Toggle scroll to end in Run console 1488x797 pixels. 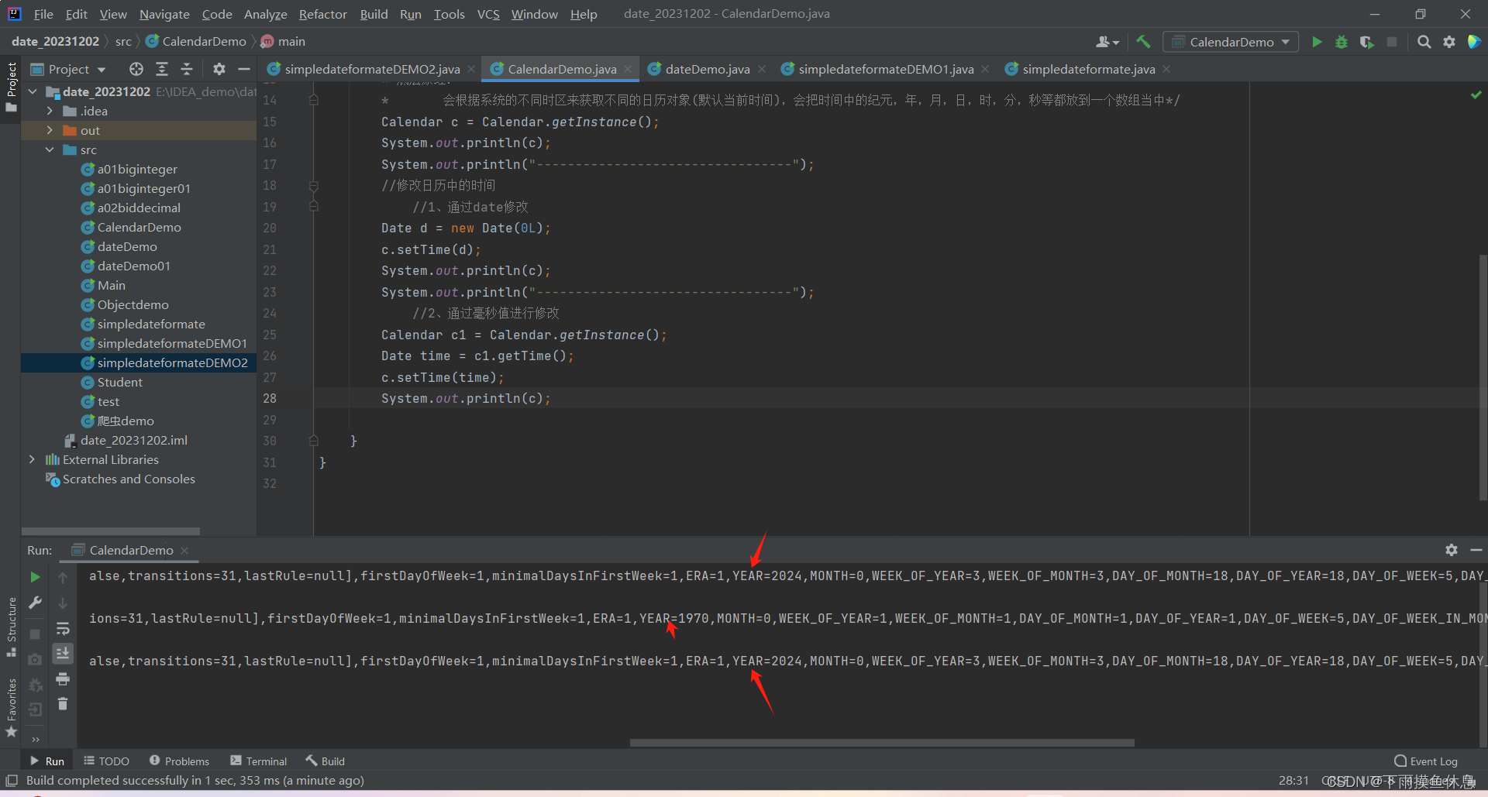[63, 654]
